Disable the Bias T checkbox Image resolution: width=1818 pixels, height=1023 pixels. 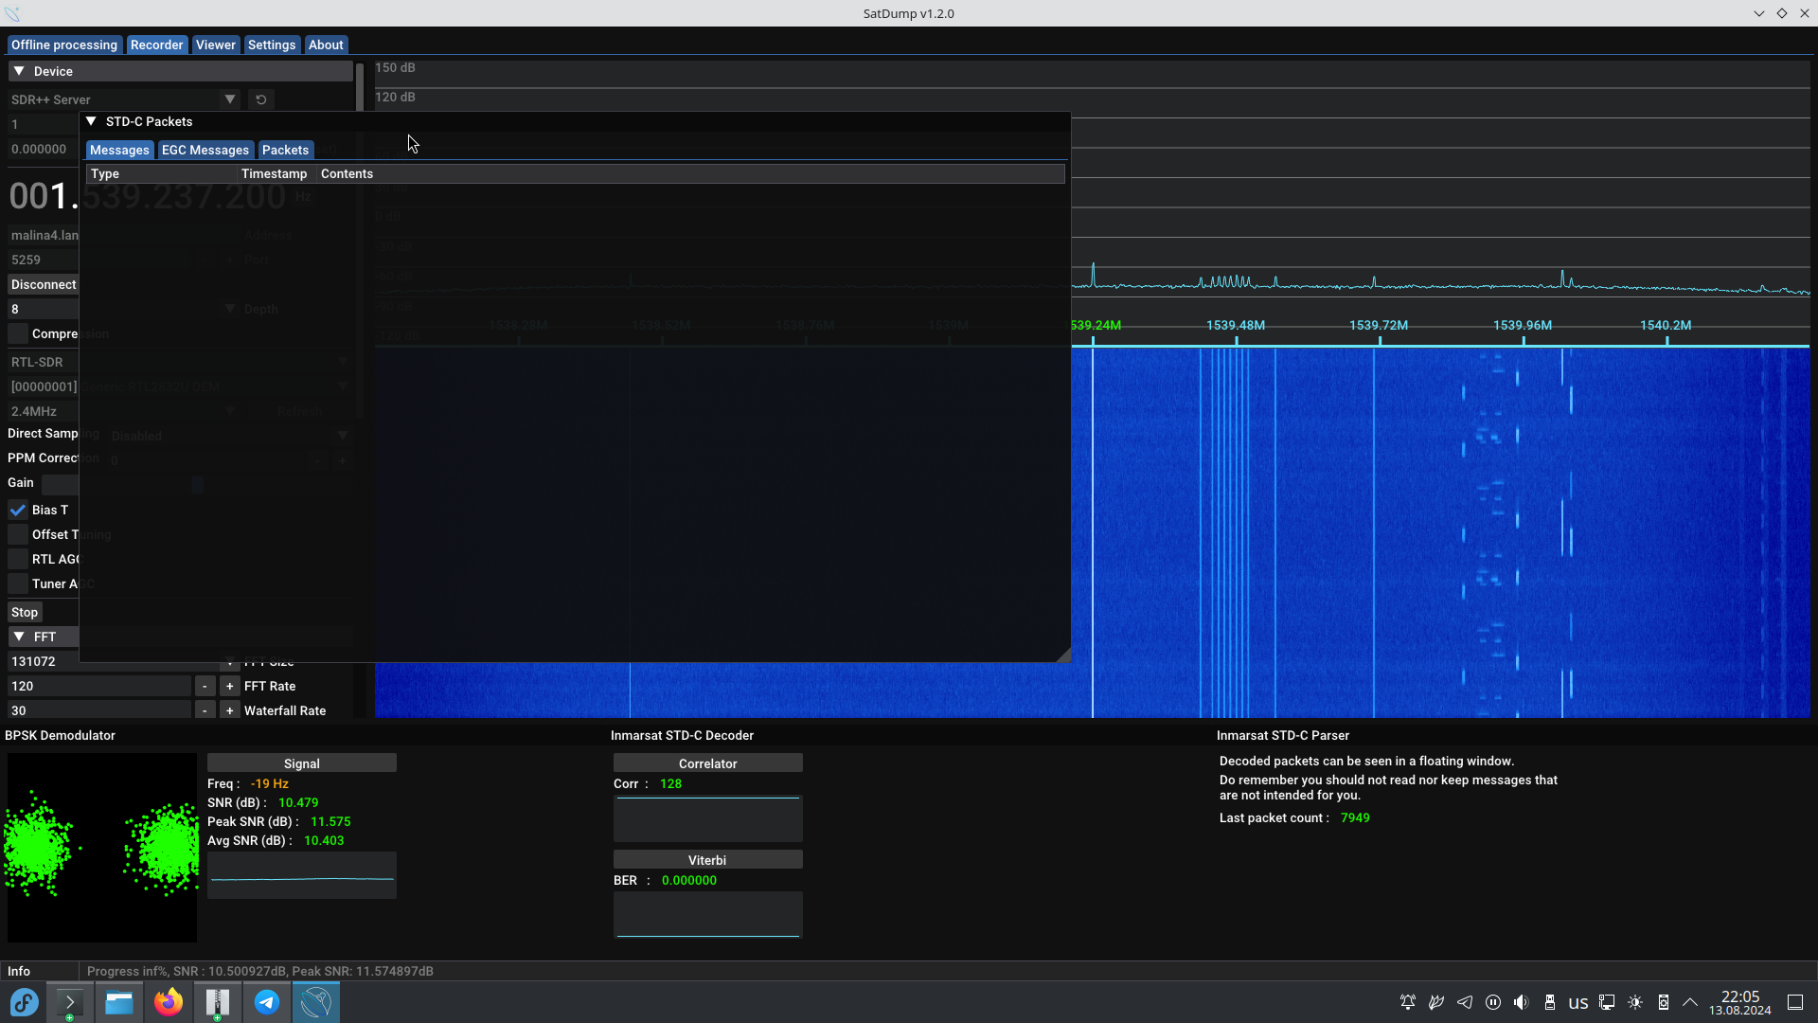(x=18, y=510)
